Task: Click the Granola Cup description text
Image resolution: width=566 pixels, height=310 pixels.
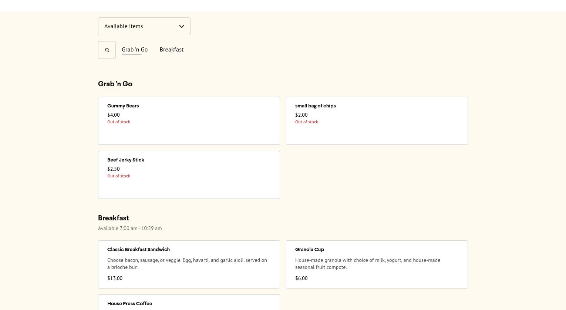Action: click(x=367, y=264)
